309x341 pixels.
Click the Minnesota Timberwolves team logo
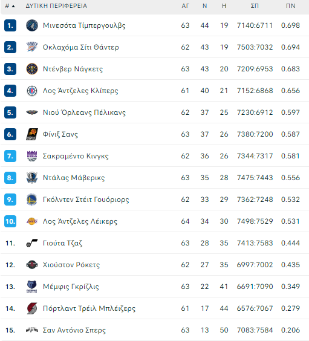[x=32, y=25]
